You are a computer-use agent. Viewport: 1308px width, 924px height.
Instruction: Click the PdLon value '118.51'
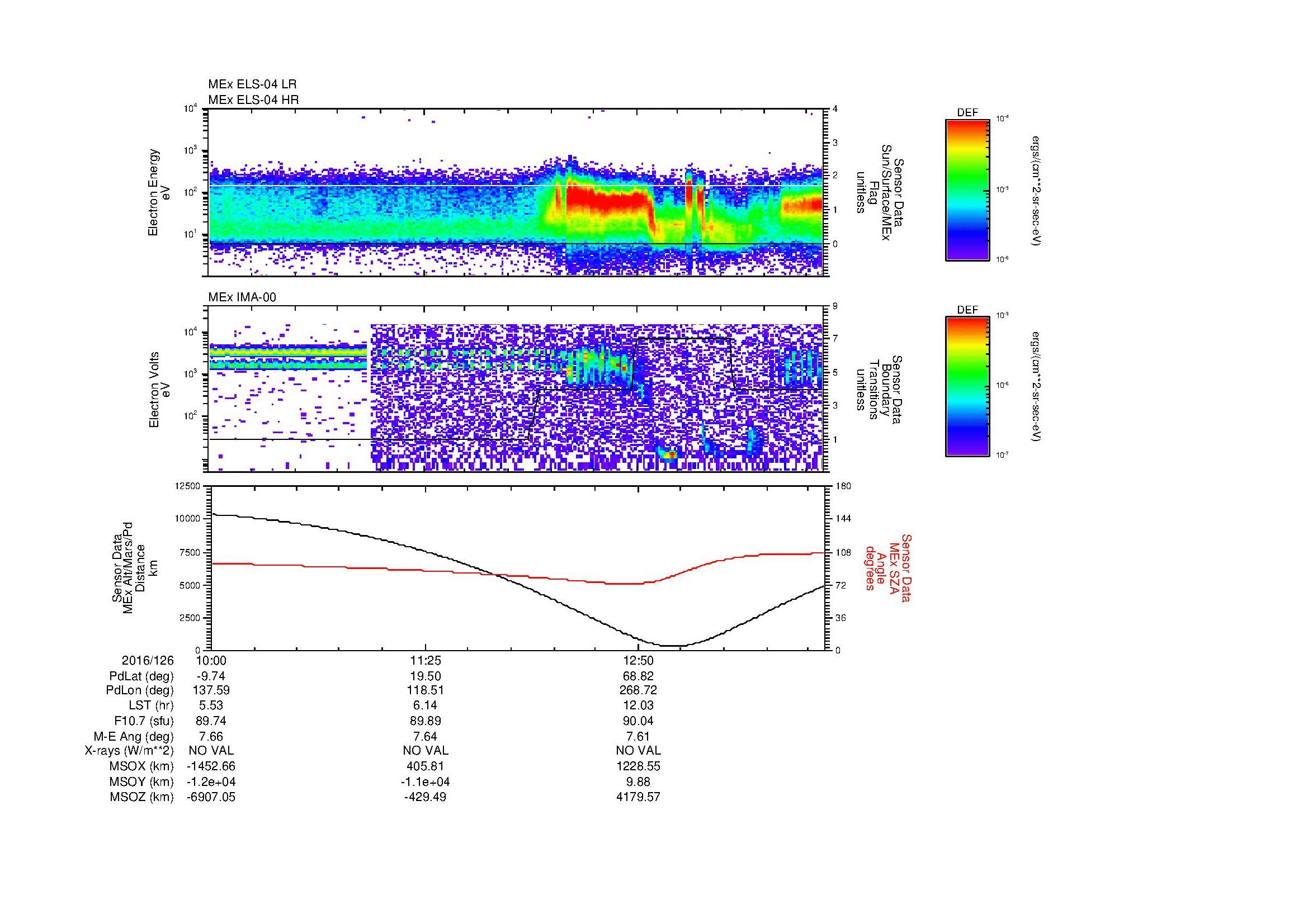pyautogui.click(x=425, y=690)
